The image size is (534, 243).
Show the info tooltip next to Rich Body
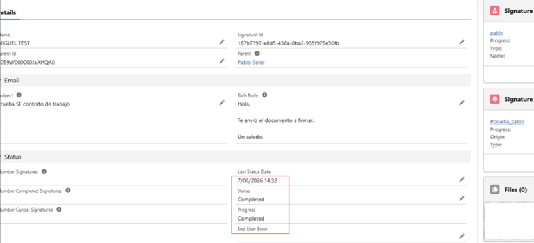pyautogui.click(x=264, y=95)
